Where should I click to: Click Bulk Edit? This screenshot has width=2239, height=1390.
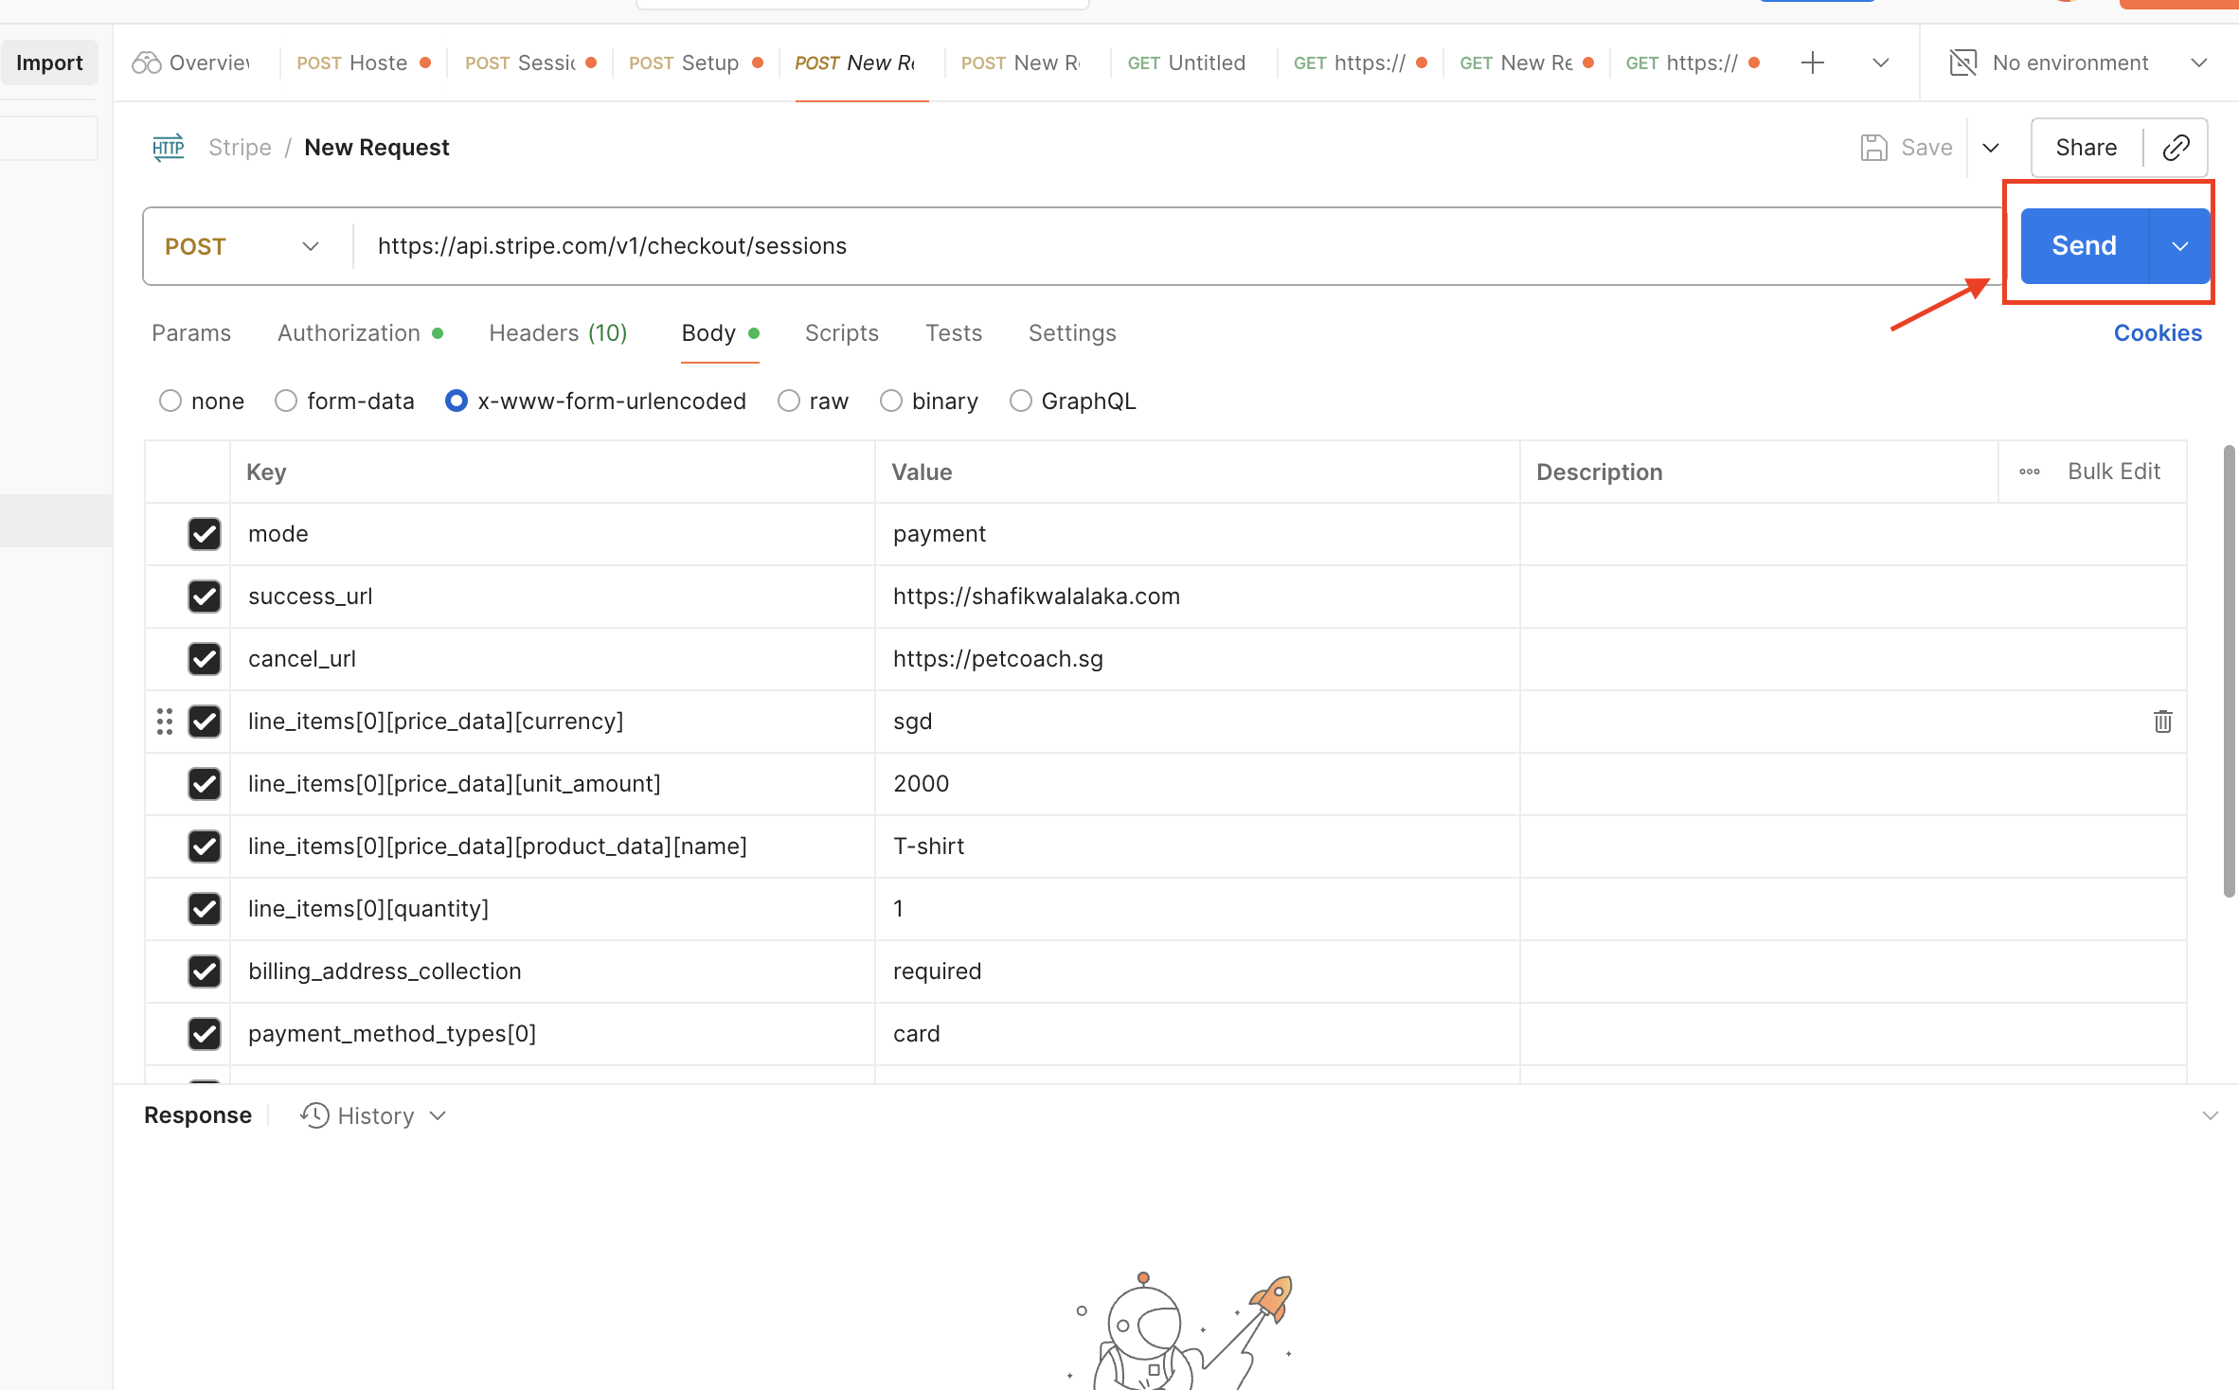[2113, 472]
